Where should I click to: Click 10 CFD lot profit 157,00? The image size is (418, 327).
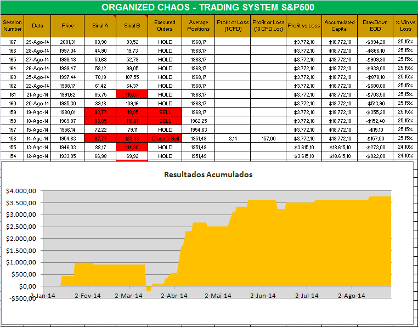tap(268, 138)
